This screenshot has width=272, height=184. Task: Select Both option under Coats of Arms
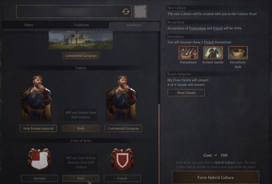[81, 178]
